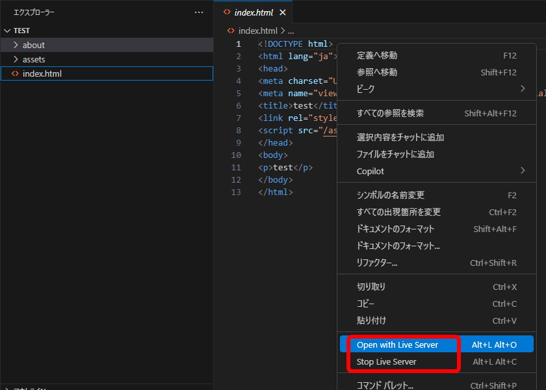The width and height of the screenshot is (546, 390).
Task: Click index.html in the breadcrumb bar
Action: [257, 31]
